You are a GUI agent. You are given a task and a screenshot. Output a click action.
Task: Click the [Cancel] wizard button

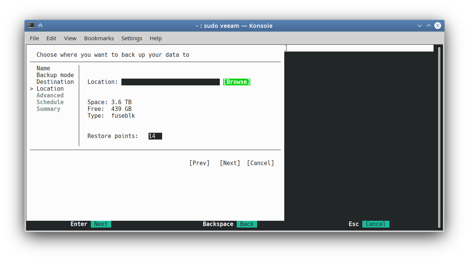pyautogui.click(x=260, y=163)
